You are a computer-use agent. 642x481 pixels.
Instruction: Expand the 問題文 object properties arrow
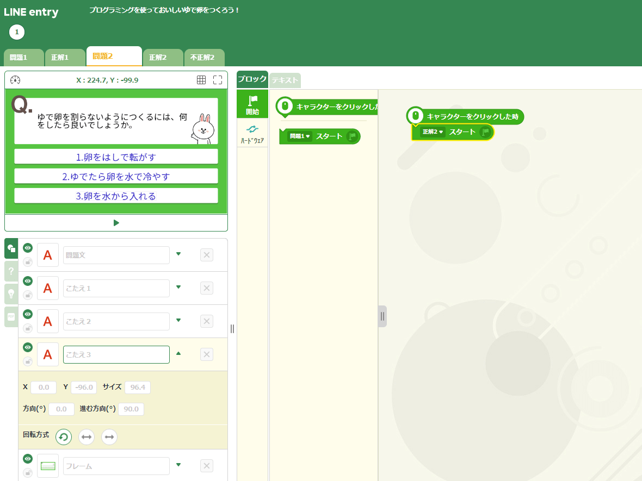coord(178,254)
